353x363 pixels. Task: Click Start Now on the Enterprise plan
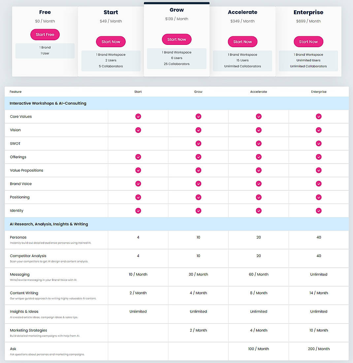(308, 42)
